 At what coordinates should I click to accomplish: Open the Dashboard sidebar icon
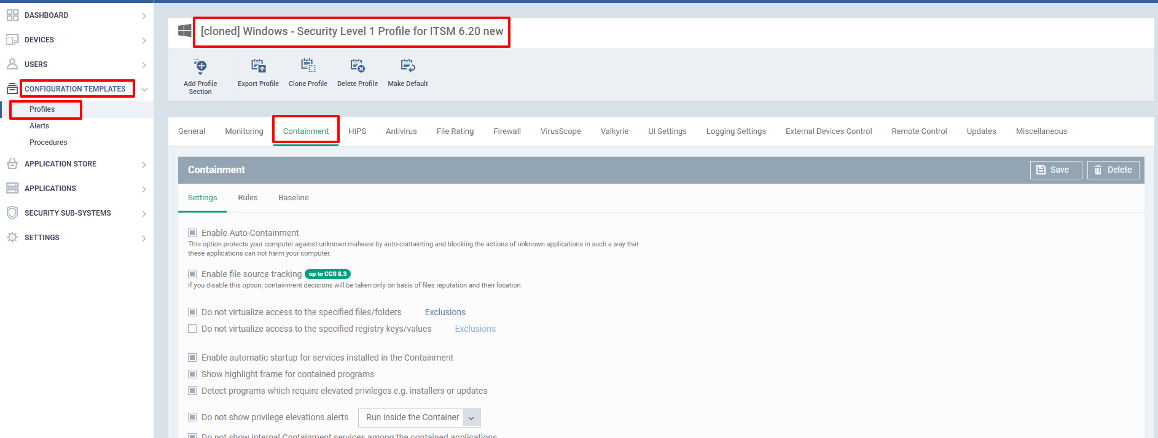12,15
